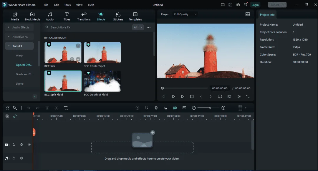Switch to the Audio tab
318x171 pixels.
click(50, 16)
